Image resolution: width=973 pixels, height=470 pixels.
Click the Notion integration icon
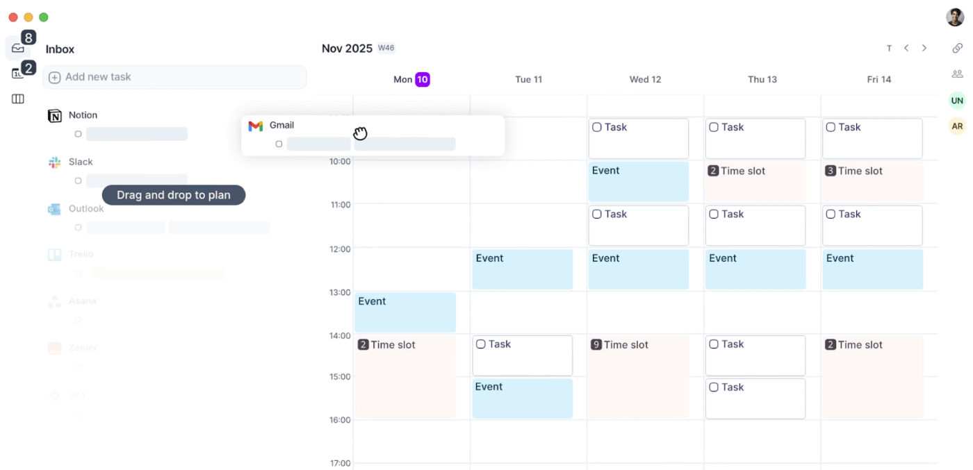click(54, 116)
